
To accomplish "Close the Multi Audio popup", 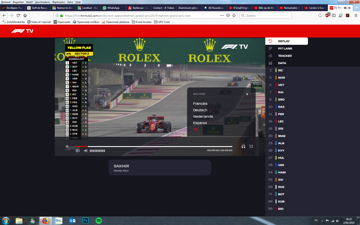I will click(x=247, y=94).
